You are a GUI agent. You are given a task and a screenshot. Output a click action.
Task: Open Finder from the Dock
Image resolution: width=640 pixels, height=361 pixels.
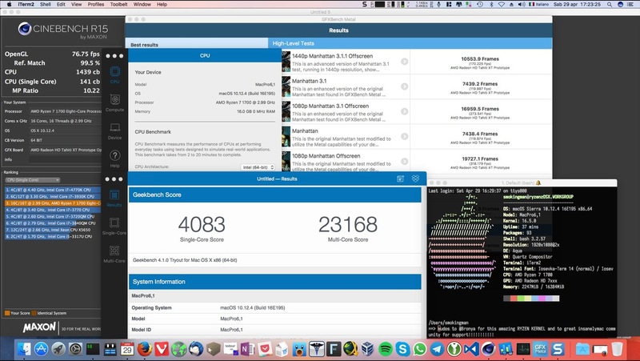[x=24, y=349]
